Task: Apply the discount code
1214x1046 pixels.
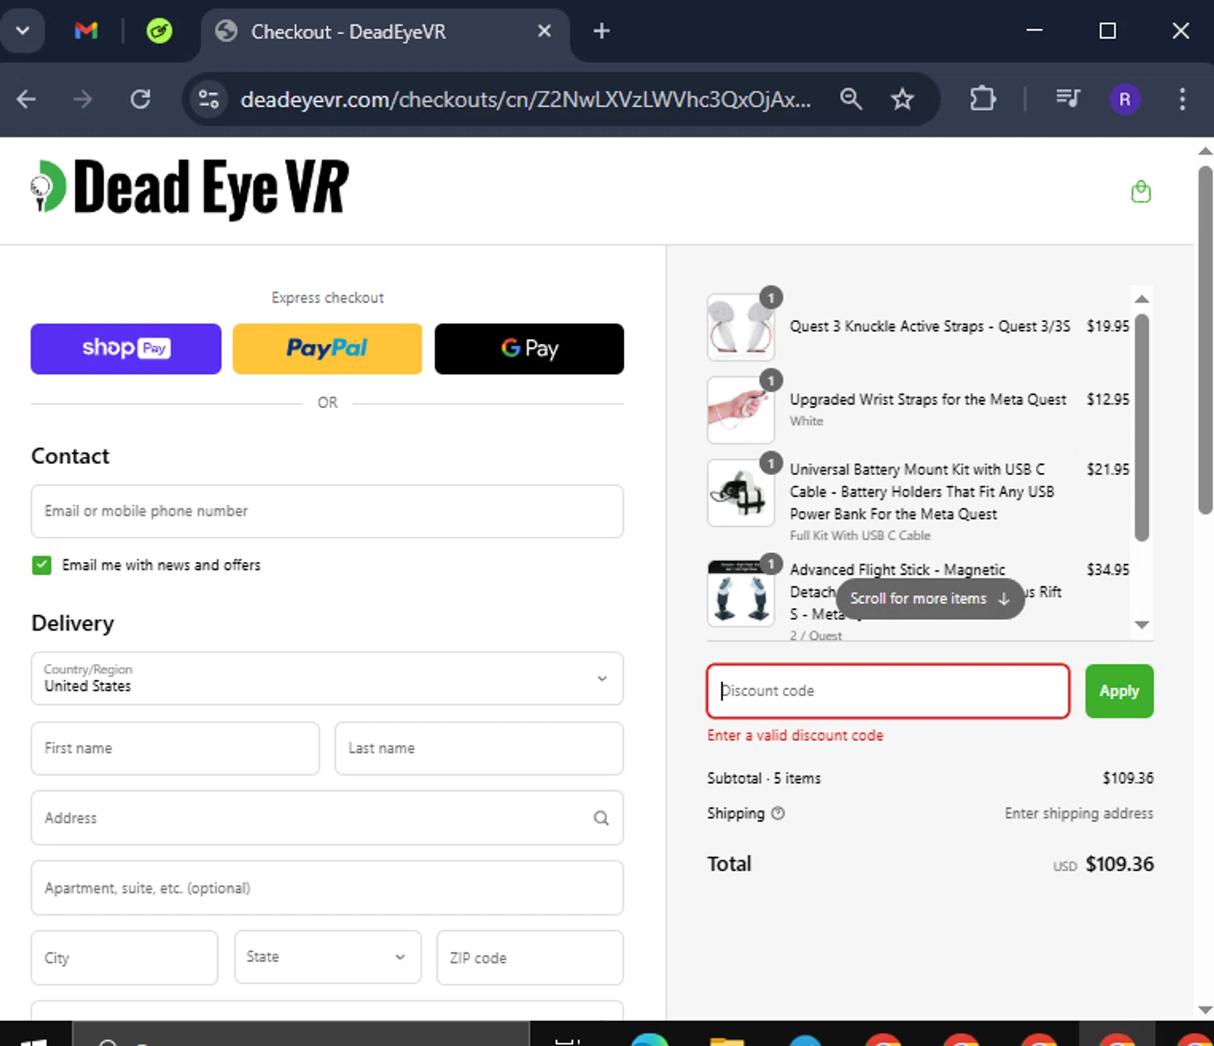Action: [x=1119, y=691]
